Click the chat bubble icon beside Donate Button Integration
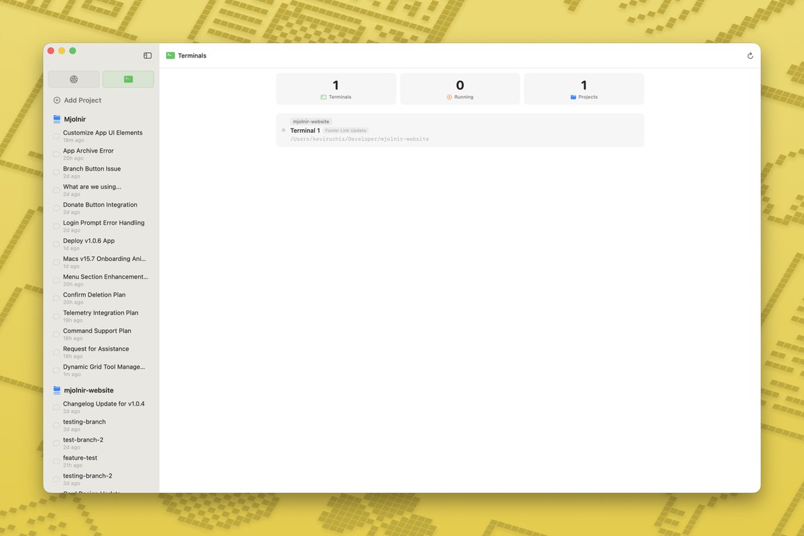The image size is (804, 536). 56,209
